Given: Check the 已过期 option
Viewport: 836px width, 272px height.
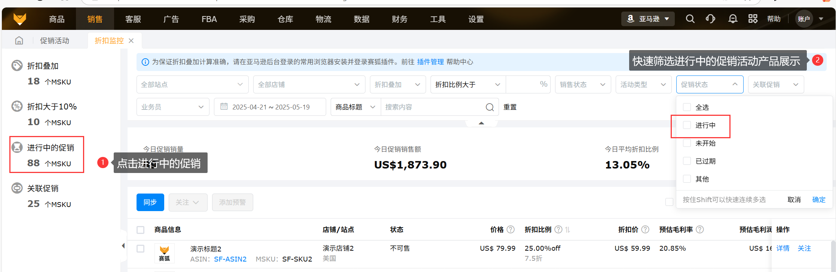Looking at the screenshot, I should (687, 161).
